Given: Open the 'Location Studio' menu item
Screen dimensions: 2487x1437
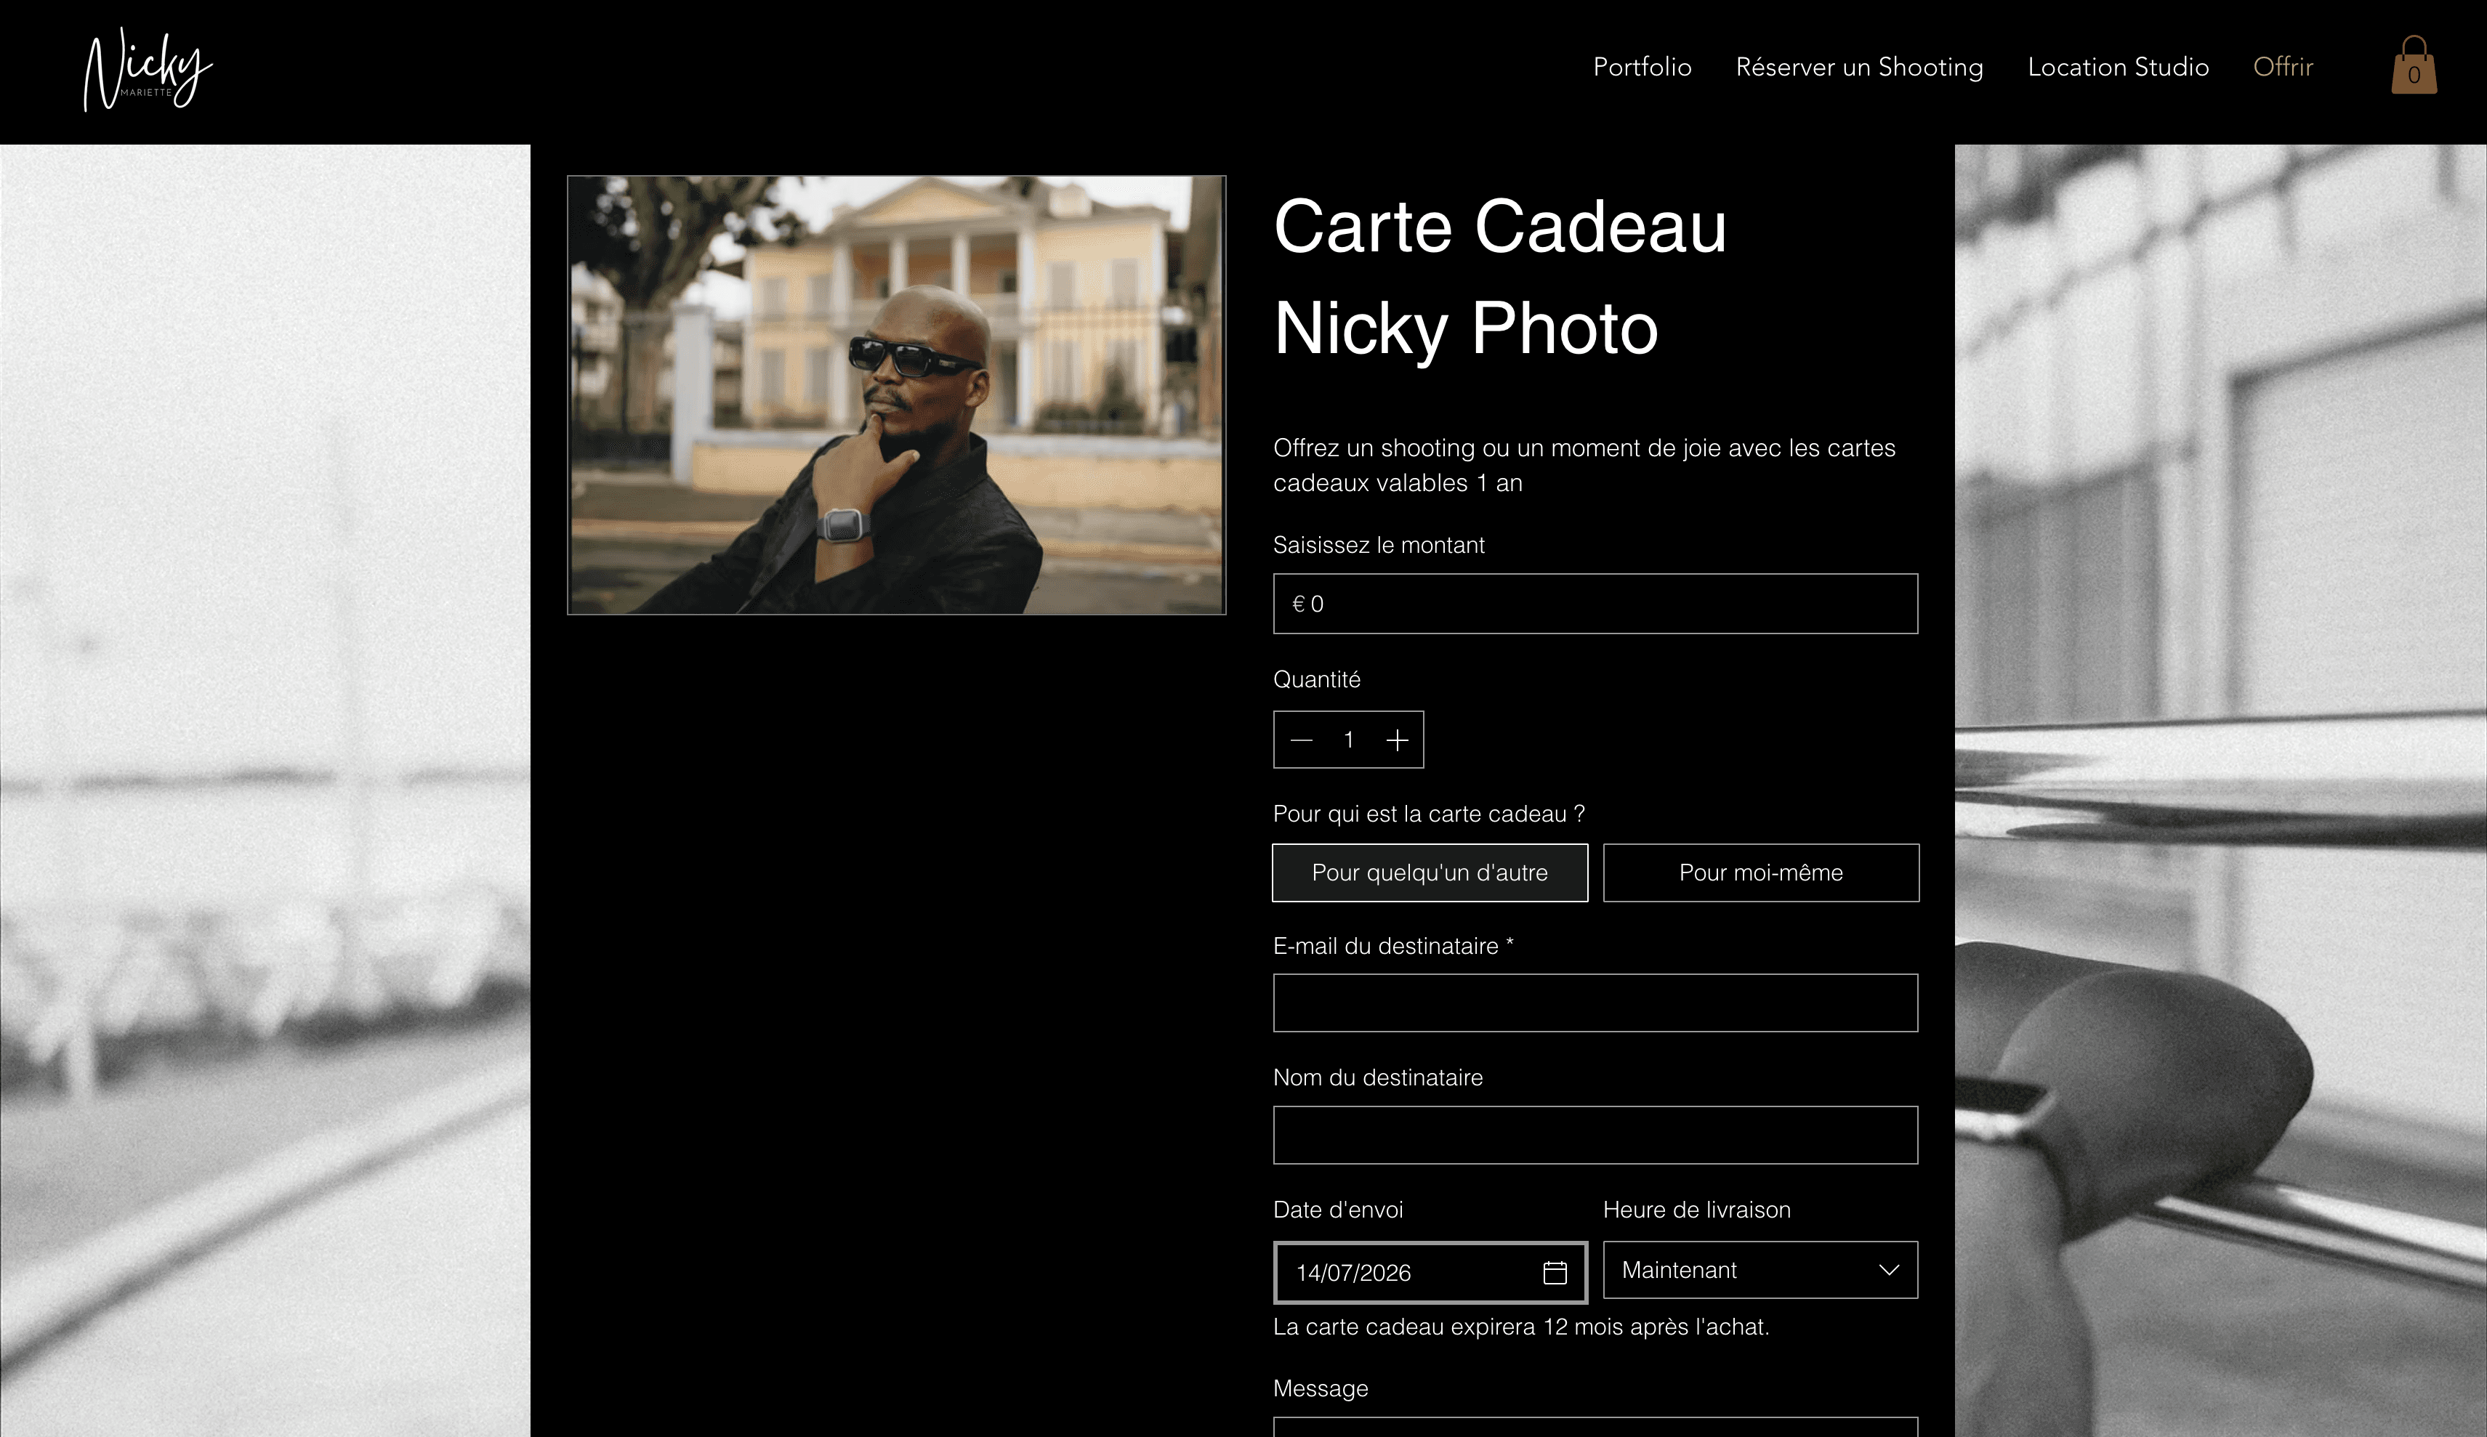Looking at the screenshot, I should pos(2118,67).
